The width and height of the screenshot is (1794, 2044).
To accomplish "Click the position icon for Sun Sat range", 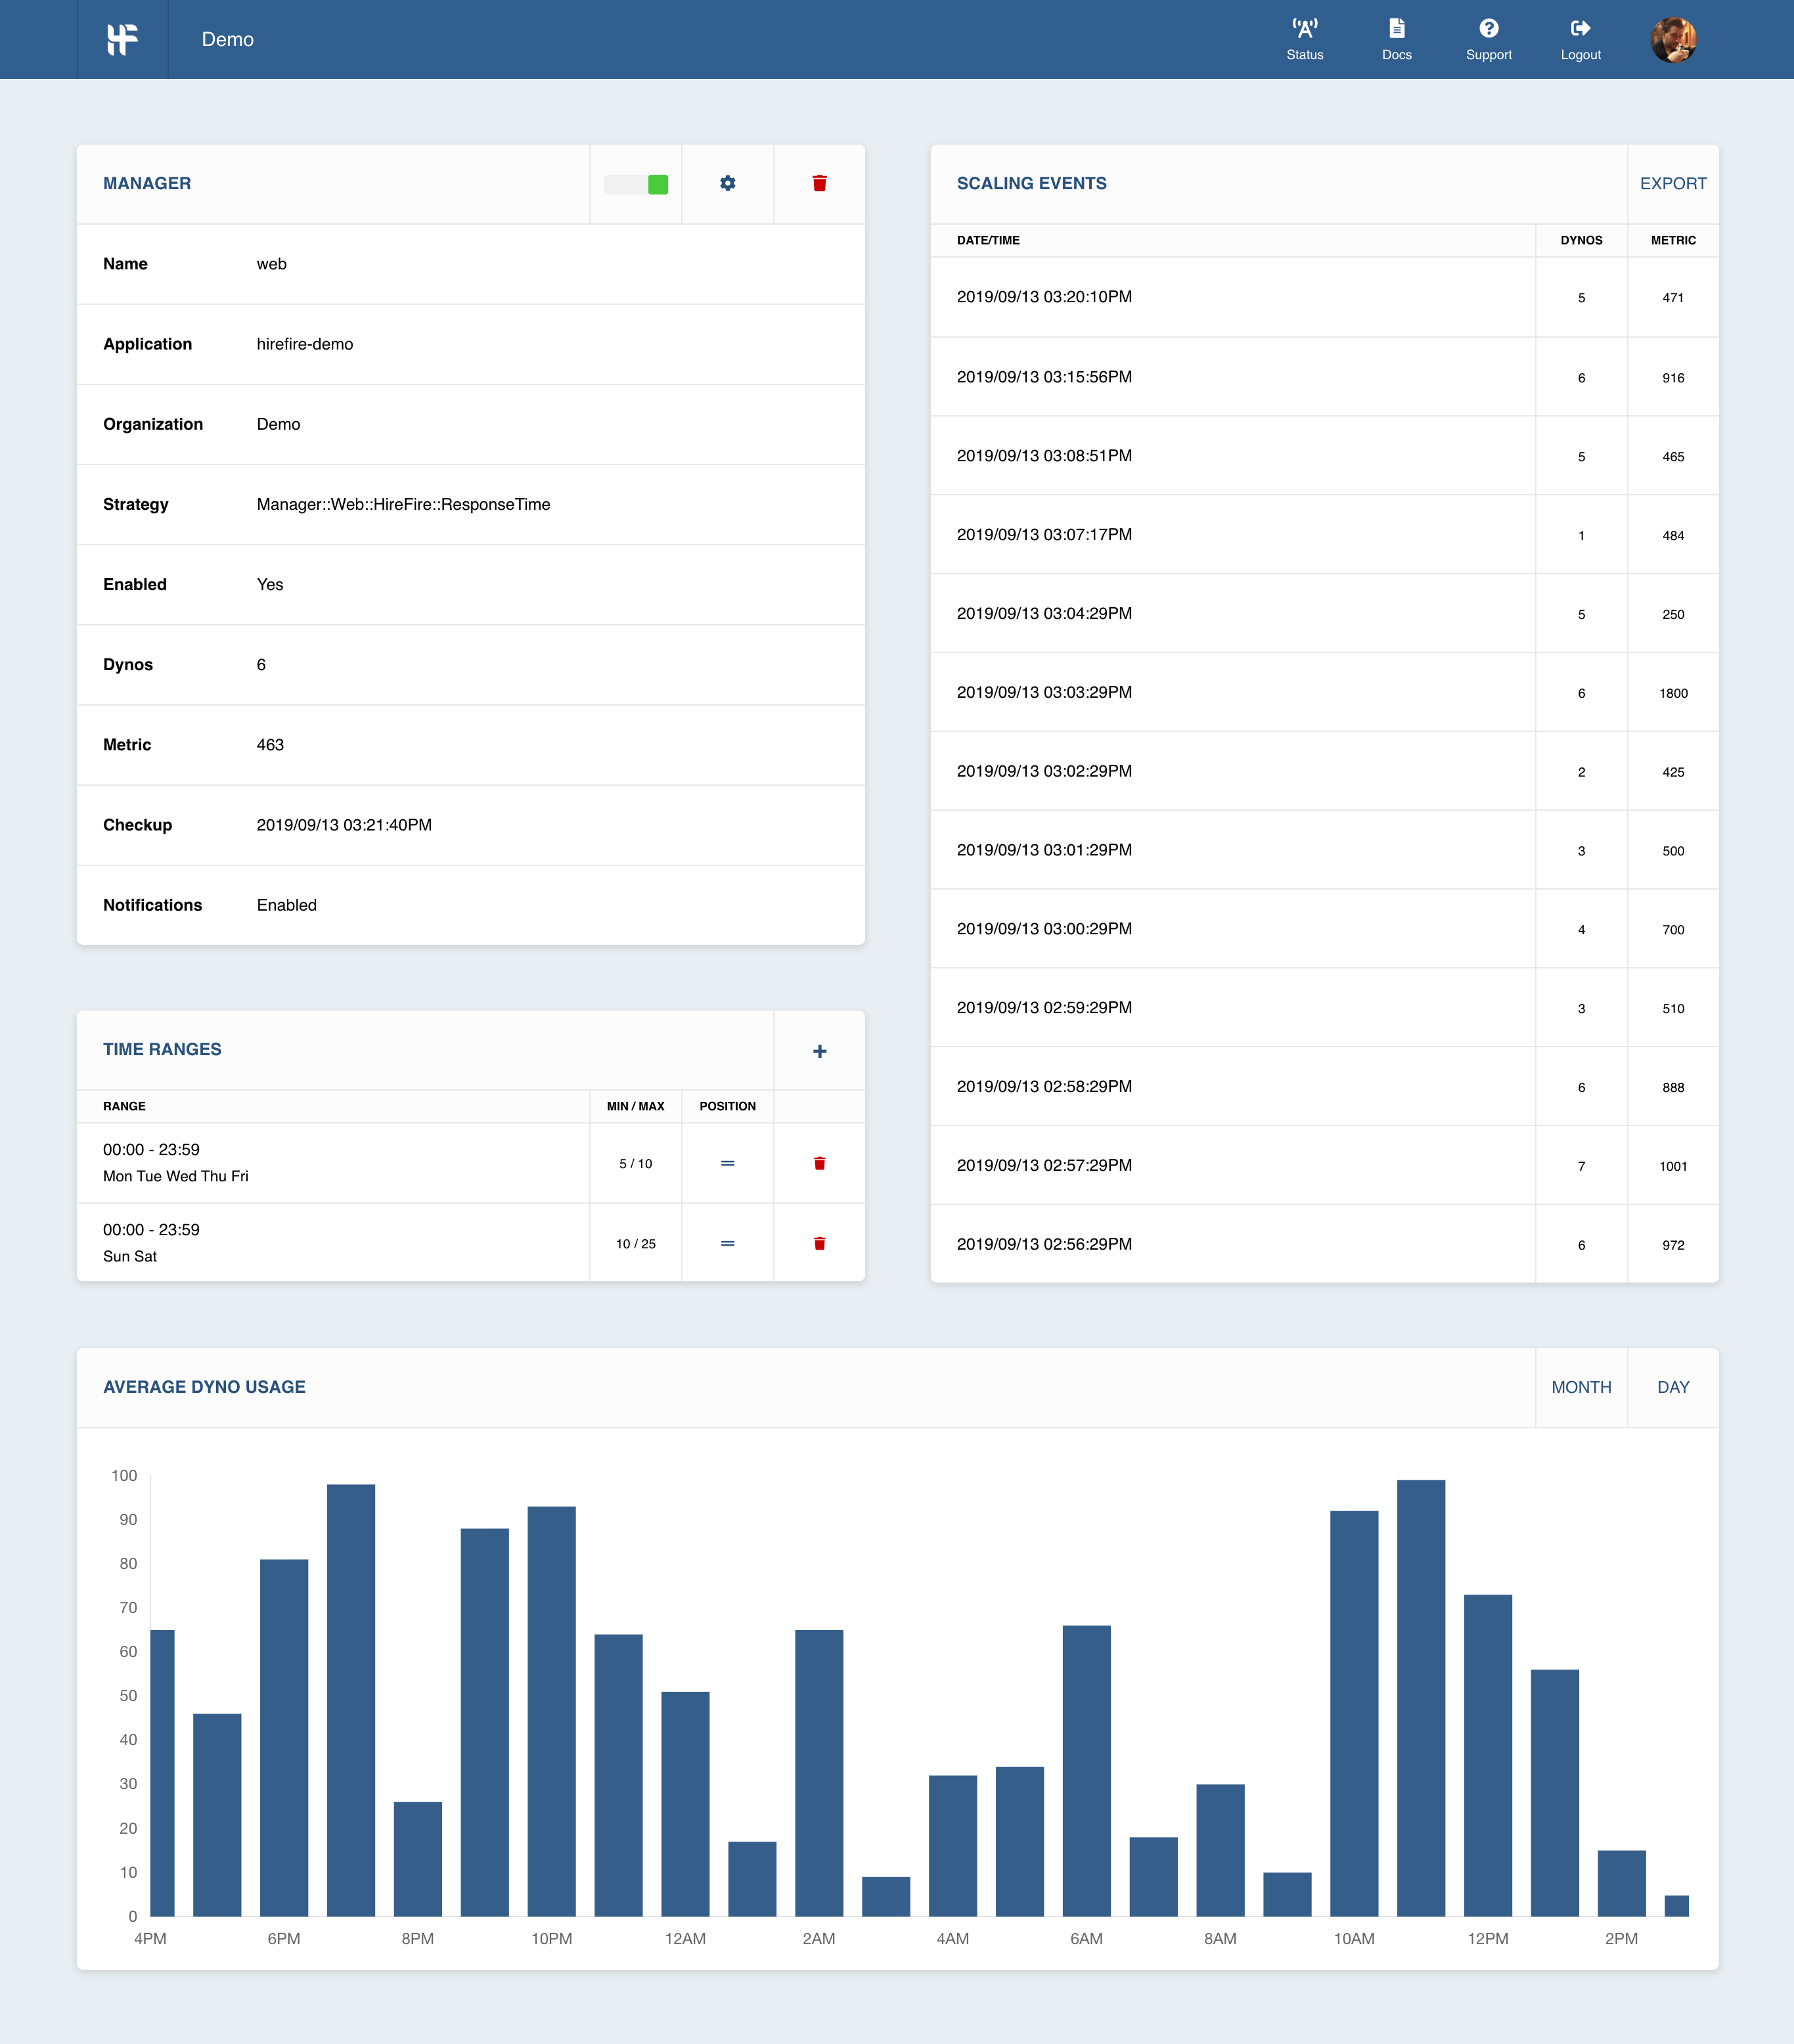I will pos(728,1242).
